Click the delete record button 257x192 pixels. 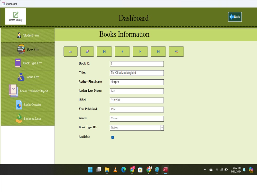tap(176, 52)
